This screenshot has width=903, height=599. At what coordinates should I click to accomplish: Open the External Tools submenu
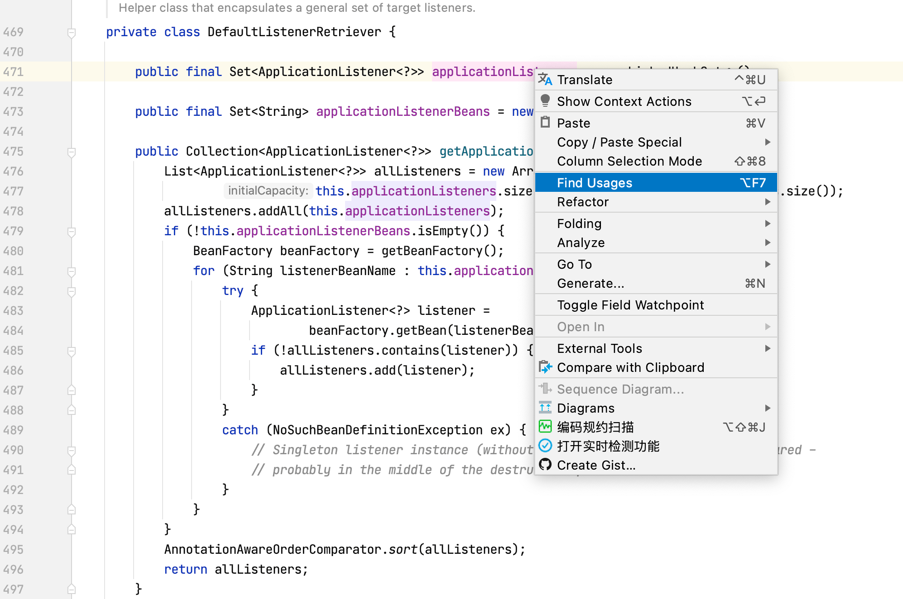tap(768, 348)
